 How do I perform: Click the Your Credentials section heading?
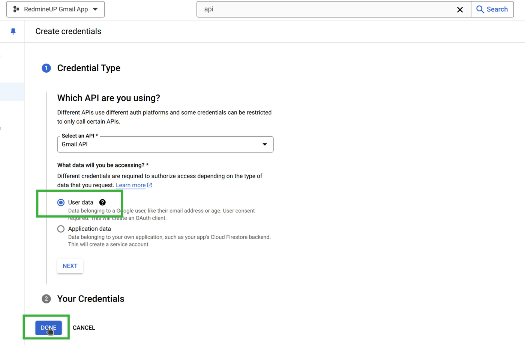click(x=90, y=299)
